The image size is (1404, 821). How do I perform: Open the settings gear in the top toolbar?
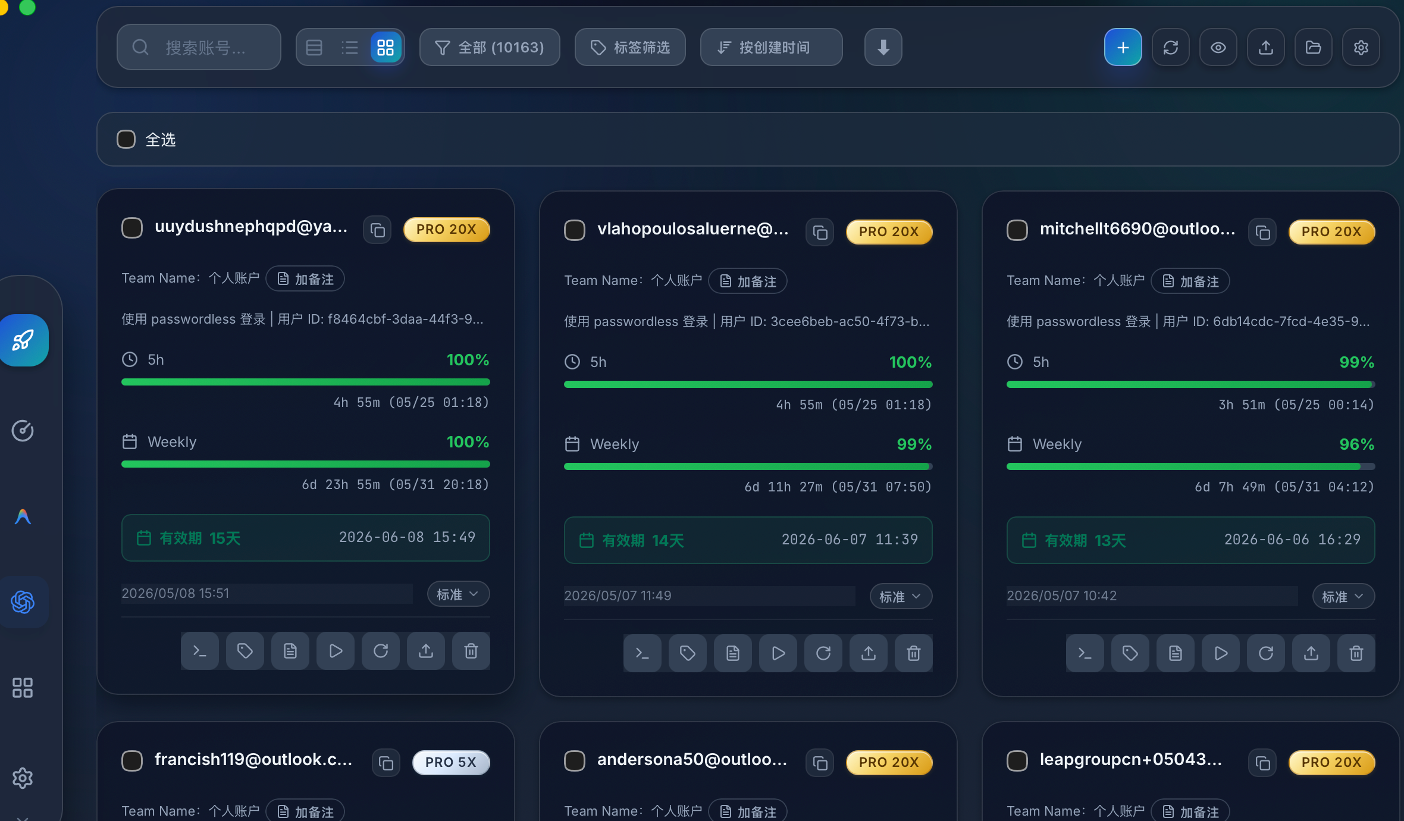(1361, 47)
